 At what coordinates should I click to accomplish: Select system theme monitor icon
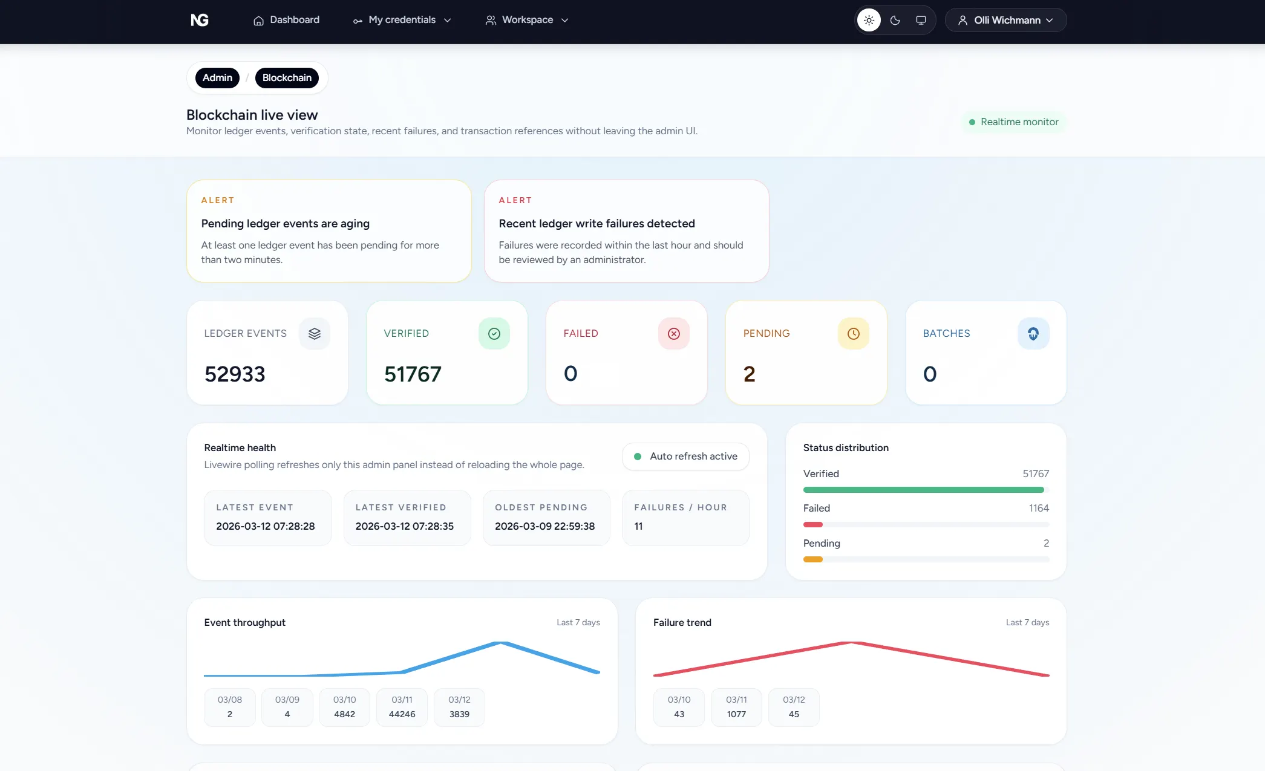[x=921, y=20]
